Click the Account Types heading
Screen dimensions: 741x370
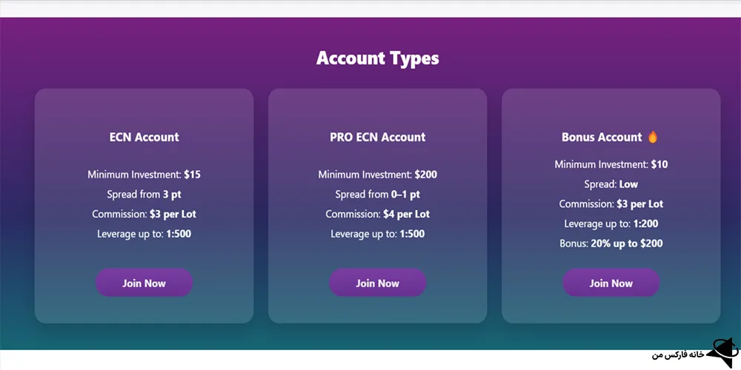click(x=377, y=58)
